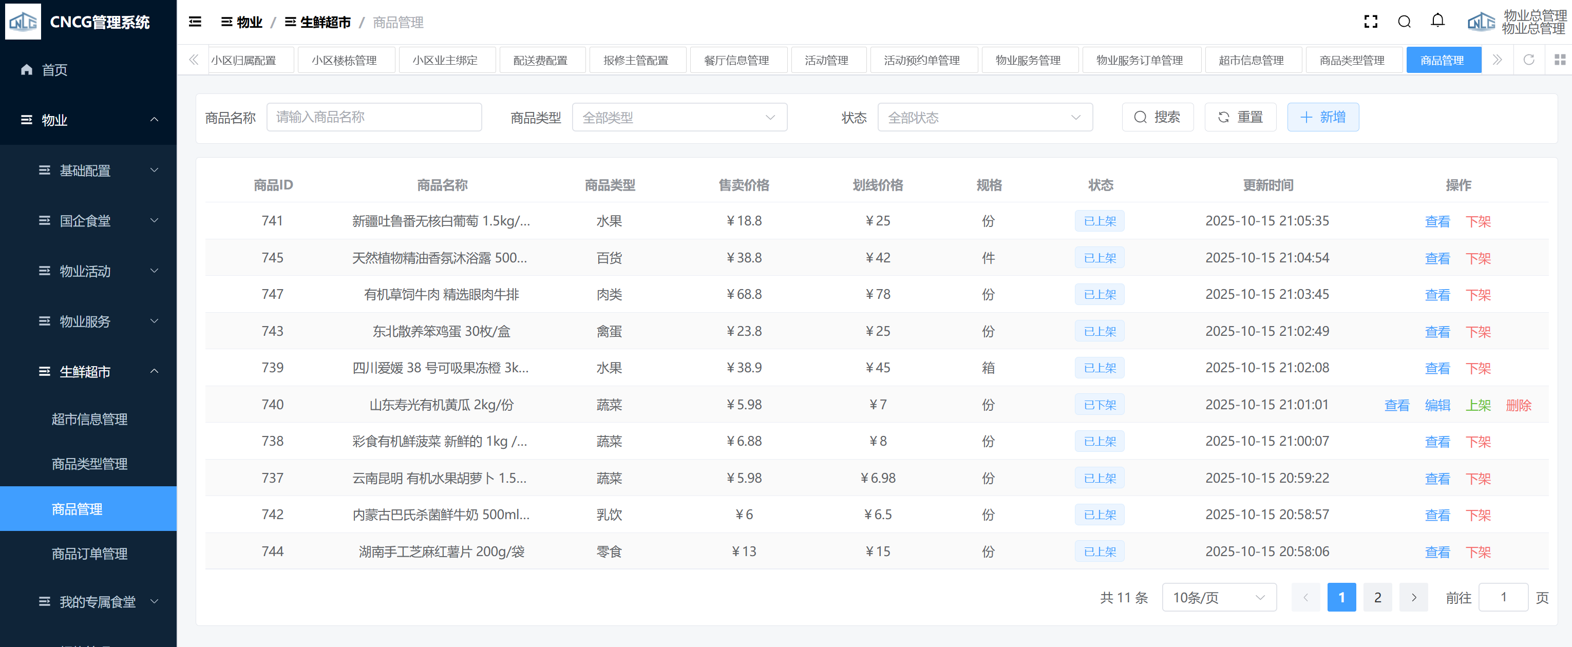Click the sidebar collapse hamburger icon
Viewport: 1572px width, 647px height.
click(x=195, y=22)
